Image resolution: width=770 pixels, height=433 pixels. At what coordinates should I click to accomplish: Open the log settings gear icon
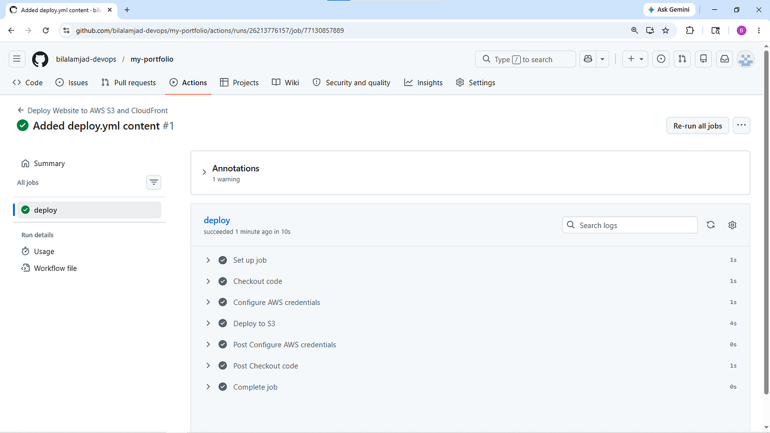(732, 225)
